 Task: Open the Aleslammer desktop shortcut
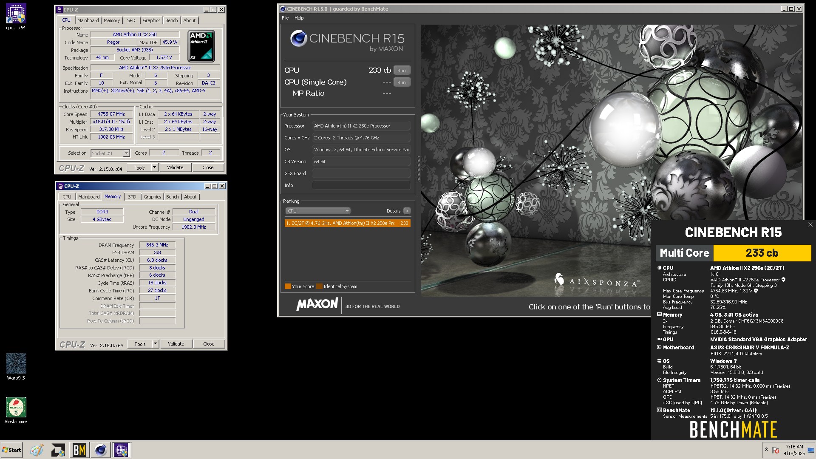pyautogui.click(x=16, y=411)
